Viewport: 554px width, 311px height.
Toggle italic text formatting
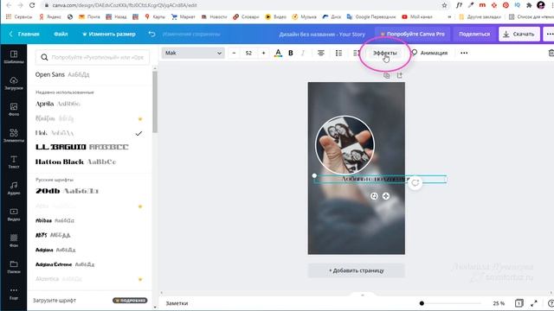pos(303,53)
